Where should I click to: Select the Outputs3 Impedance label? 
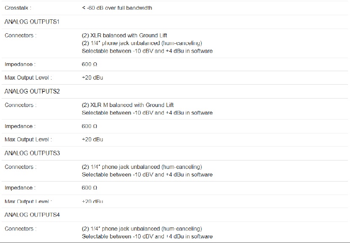(x=20, y=188)
